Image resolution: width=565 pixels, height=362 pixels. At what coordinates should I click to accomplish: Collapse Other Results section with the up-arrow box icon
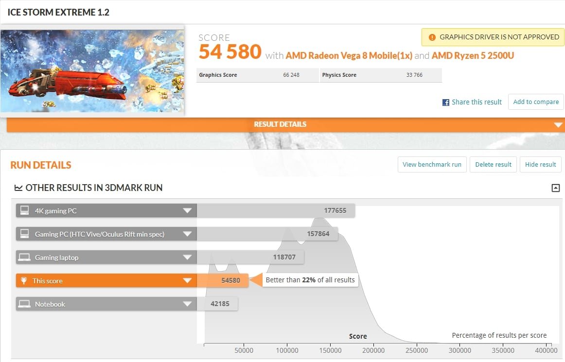point(556,188)
